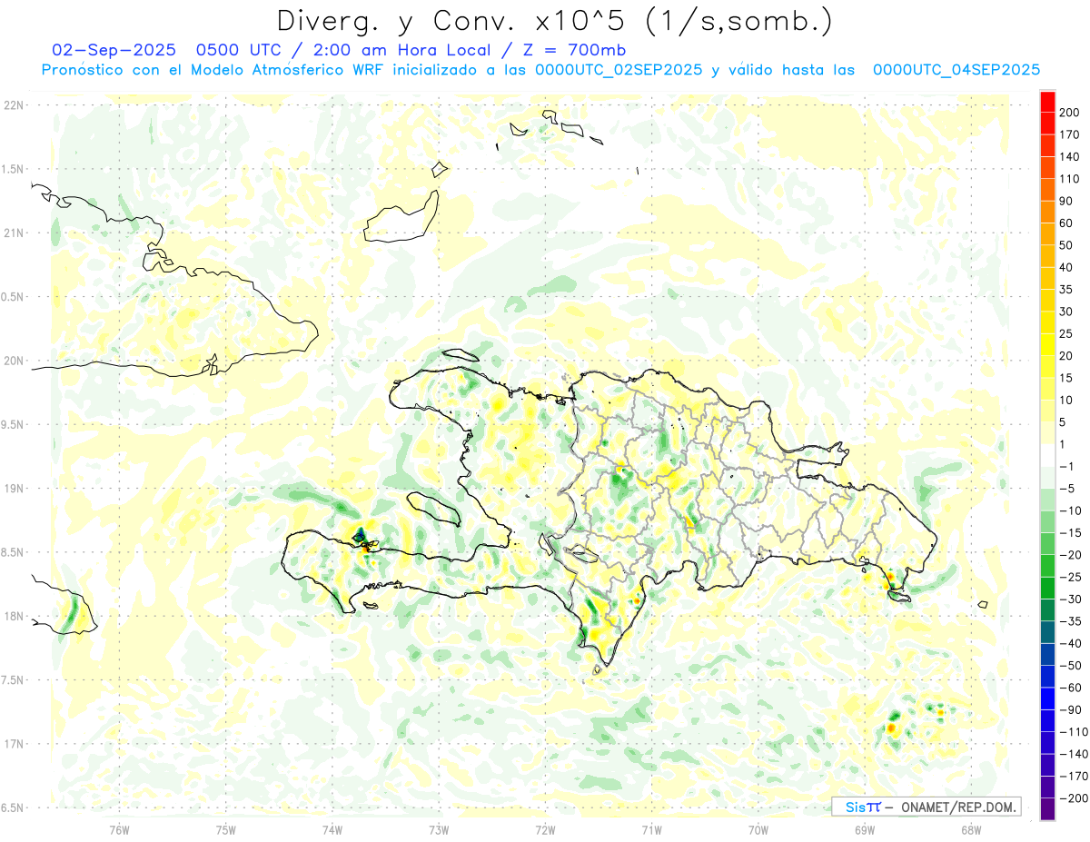Click the '20N' latitude label
The image size is (1090, 842).
(14, 361)
